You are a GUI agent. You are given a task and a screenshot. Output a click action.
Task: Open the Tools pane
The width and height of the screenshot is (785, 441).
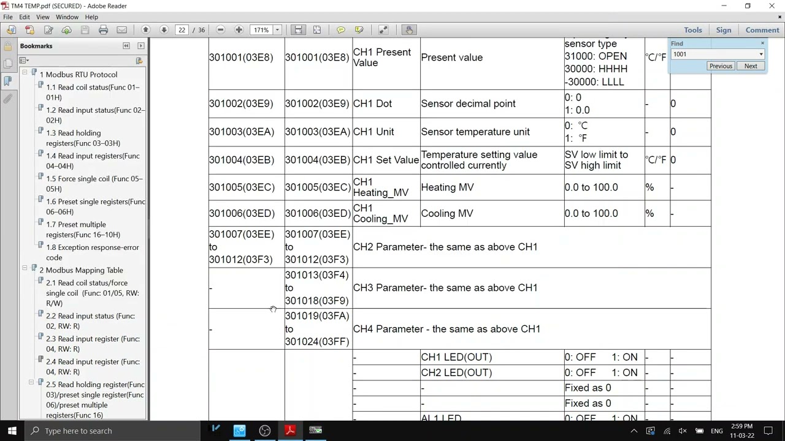[693, 29]
